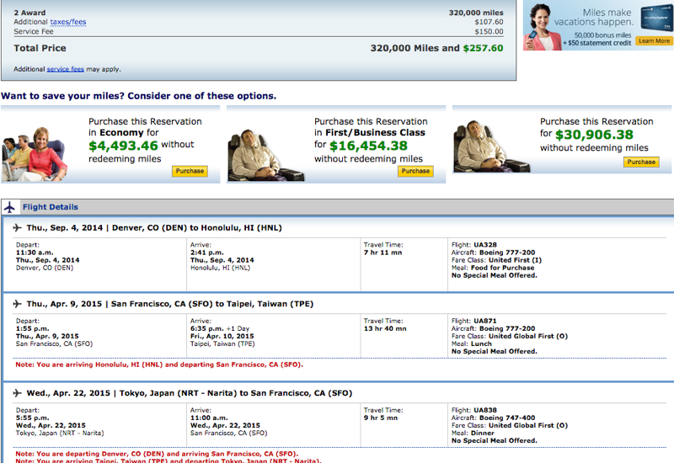Click the 2 Award label
The height and width of the screenshot is (463, 674).
[x=29, y=13]
